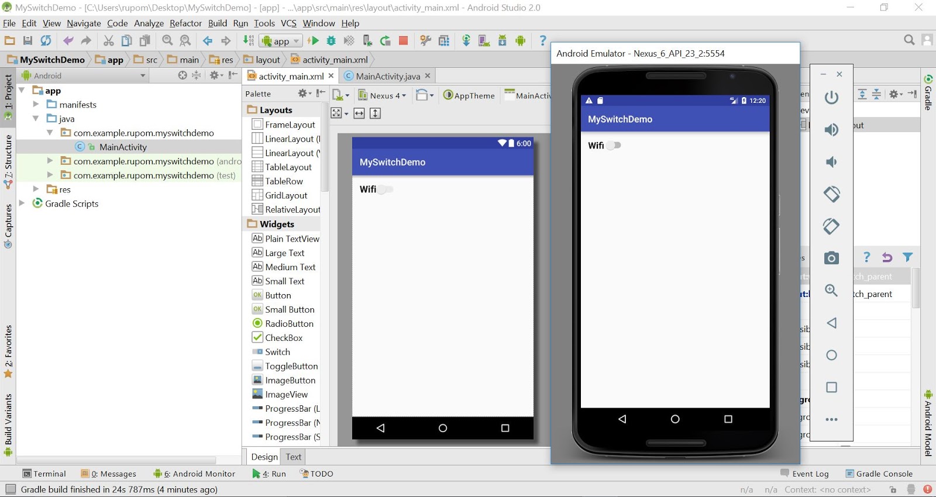This screenshot has height=497, width=936.
Task: Toggle expand-to-fit-width button in the designer
Action: click(359, 113)
